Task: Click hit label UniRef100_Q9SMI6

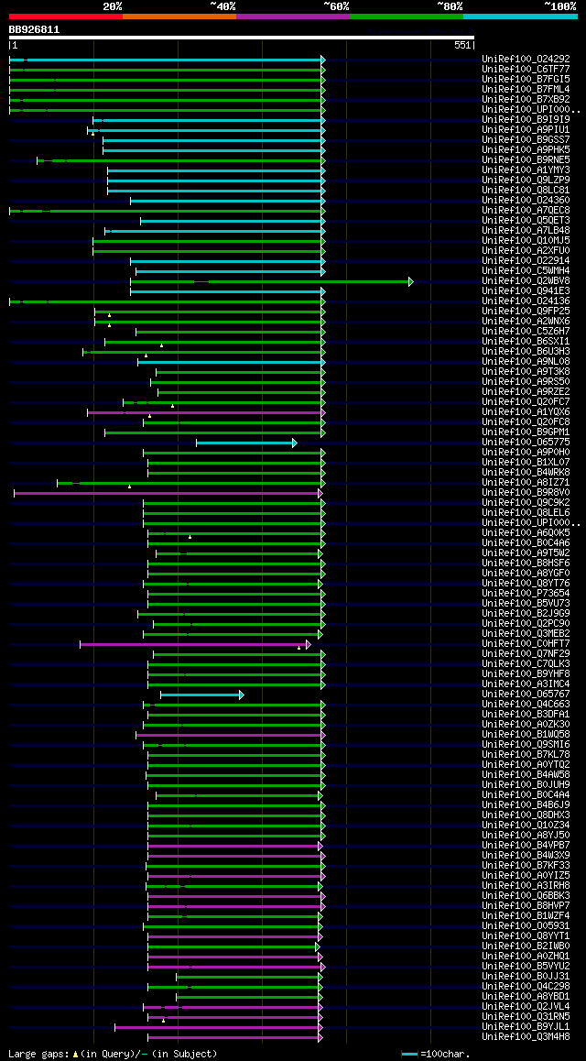Action: (526, 744)
